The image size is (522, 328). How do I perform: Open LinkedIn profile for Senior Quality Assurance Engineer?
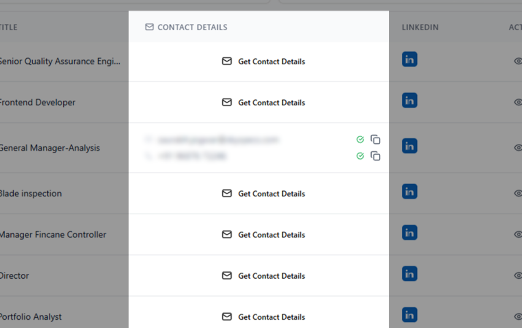pos(410,60)
